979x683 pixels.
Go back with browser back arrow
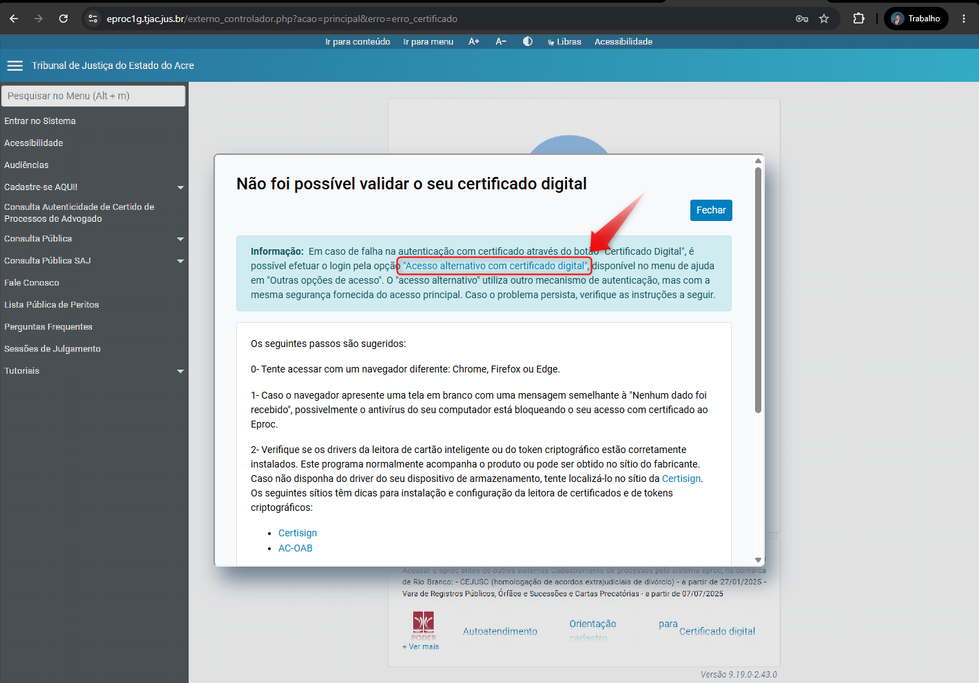click(14, 19)
